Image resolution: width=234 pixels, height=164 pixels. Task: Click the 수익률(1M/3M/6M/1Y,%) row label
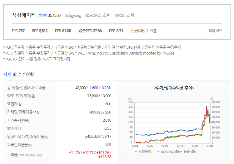point(24,155)
